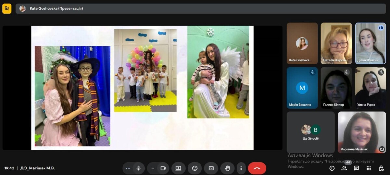The image size is (390, 175).
Task: Open the activities grid icon
Action: click(369, 168)
